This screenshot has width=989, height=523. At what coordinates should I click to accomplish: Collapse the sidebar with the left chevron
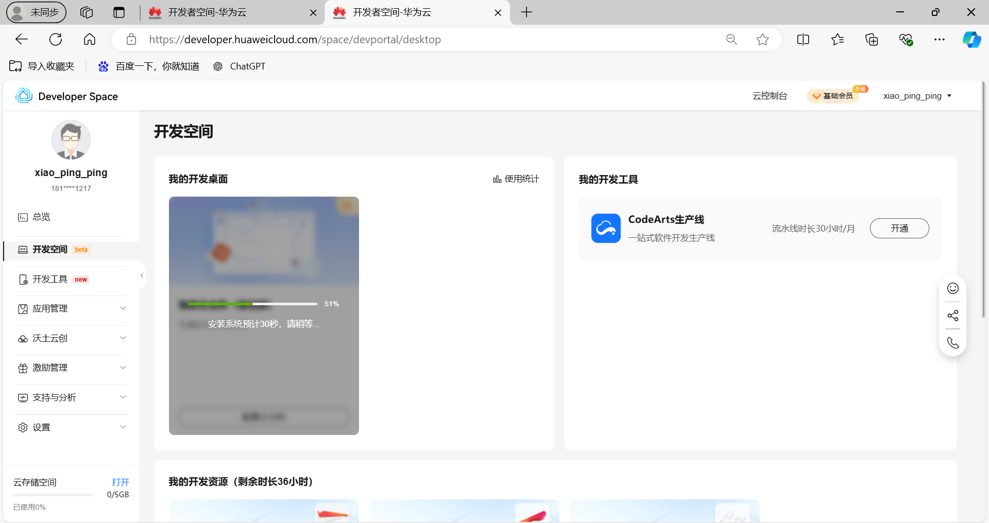pyautogui.click(x=142, y=275)
